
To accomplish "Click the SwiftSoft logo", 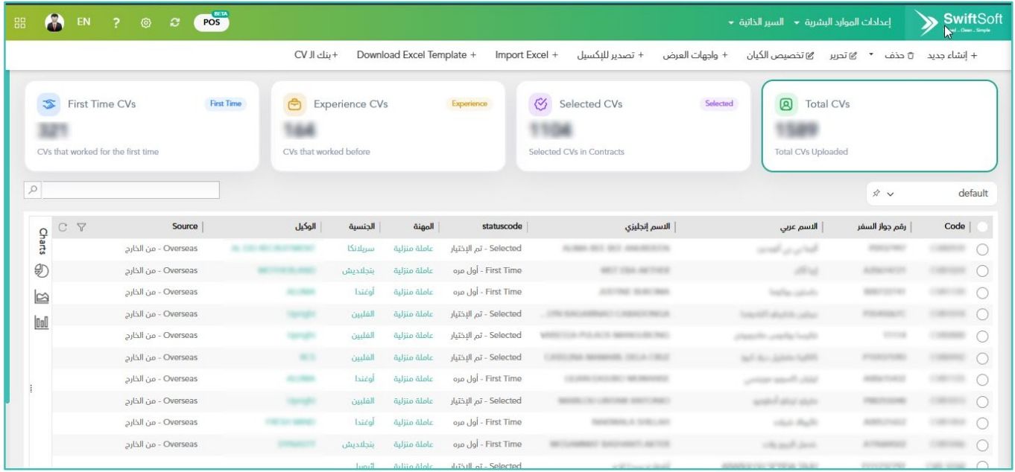I will point(960,22).
